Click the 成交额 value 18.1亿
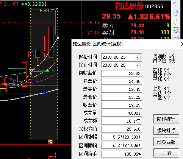This screenshot has width=183, height=159. (122, 121)
